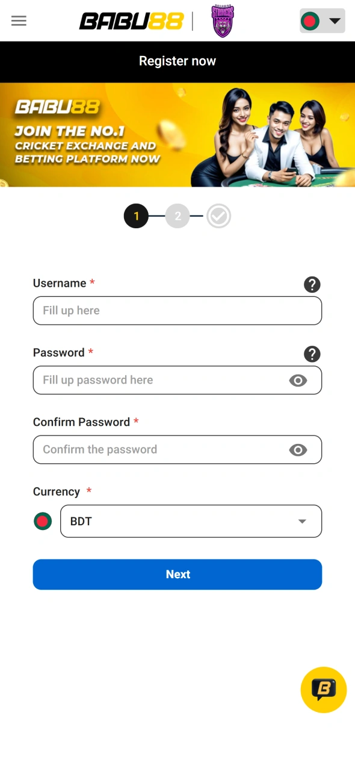Open the password help tooltip icon

(312, 354)
